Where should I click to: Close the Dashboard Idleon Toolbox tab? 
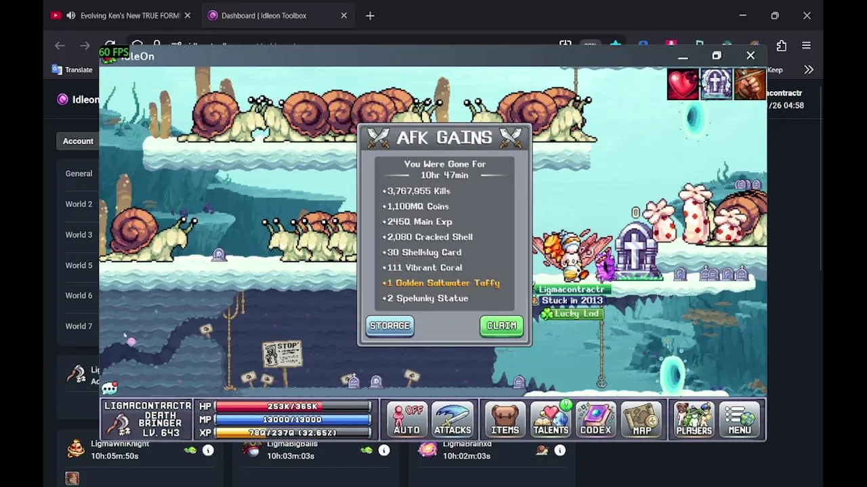343,16
